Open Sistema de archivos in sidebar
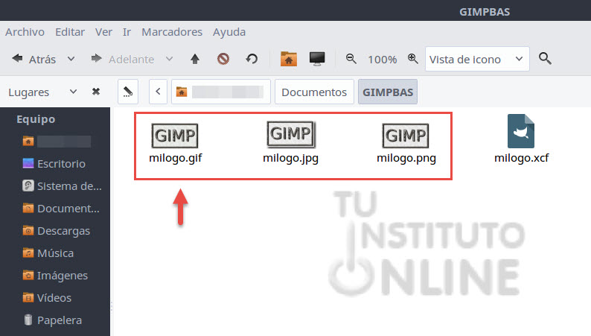 pyautogui.click(x=63, y=186)
